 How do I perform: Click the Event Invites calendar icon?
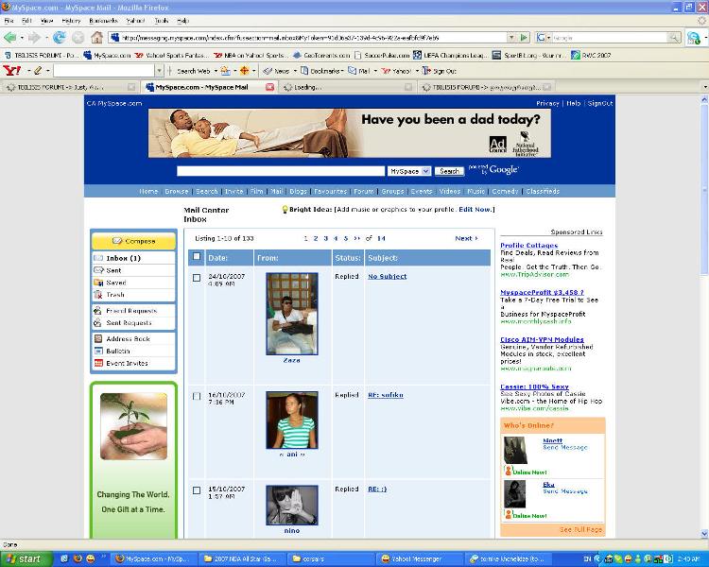tap(98, 363)
